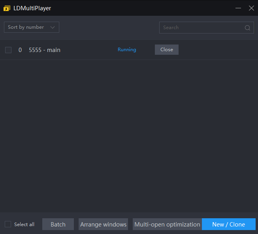Click the Arrange windows button
Image resolution: width=258 pixels, height=234 pixels.
click(103, 224)
